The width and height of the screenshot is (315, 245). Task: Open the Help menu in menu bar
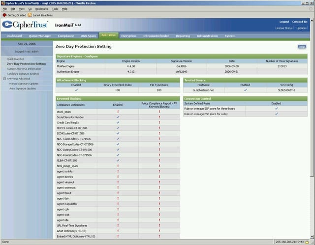coord(64,9)
